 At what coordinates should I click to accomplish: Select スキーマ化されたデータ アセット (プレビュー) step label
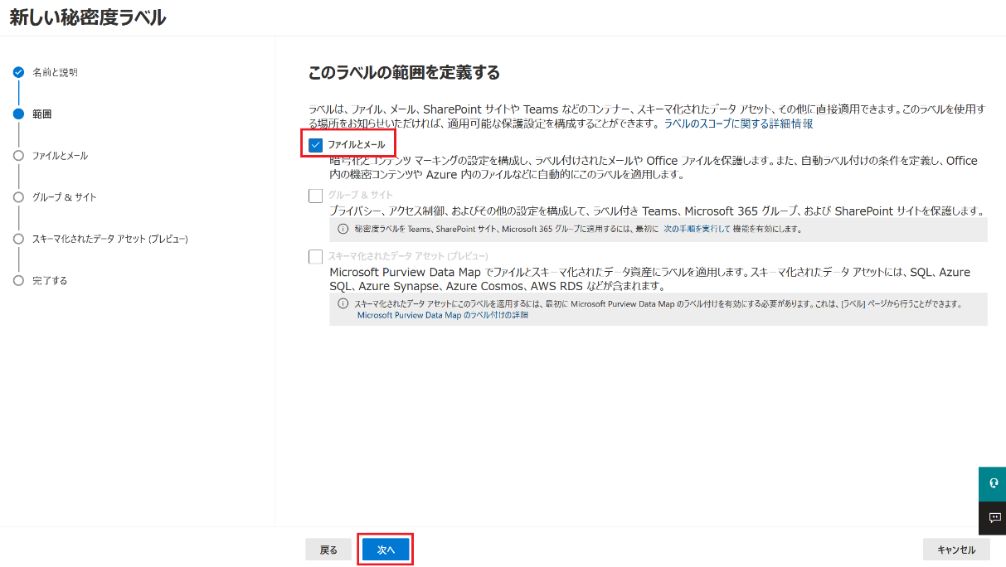110,239
